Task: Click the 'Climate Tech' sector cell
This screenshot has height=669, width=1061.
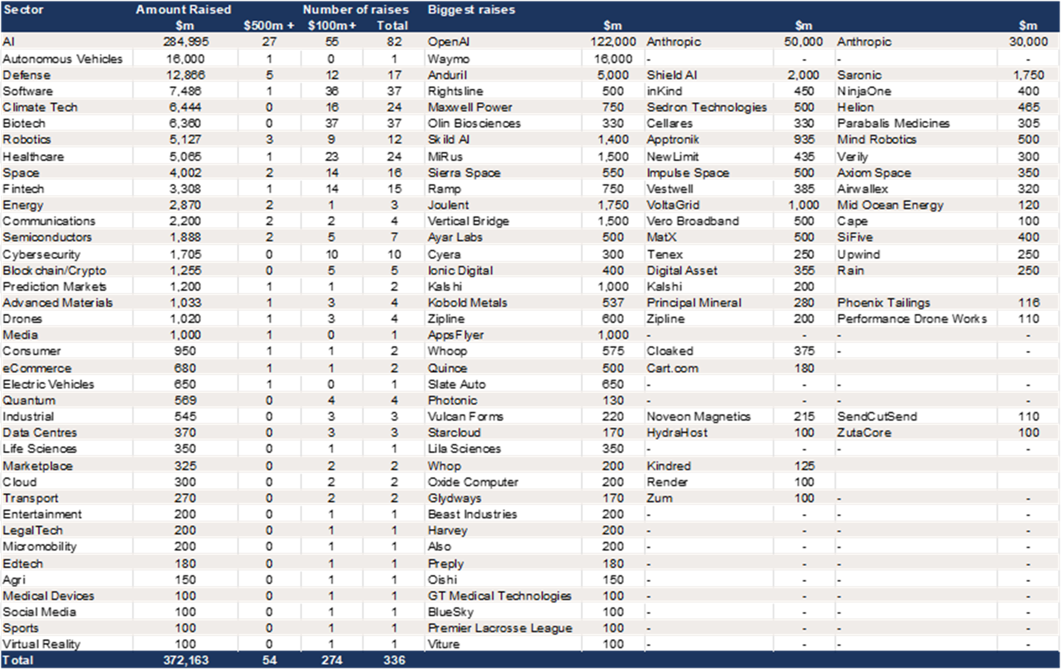Action: click(x=40, y=107)
